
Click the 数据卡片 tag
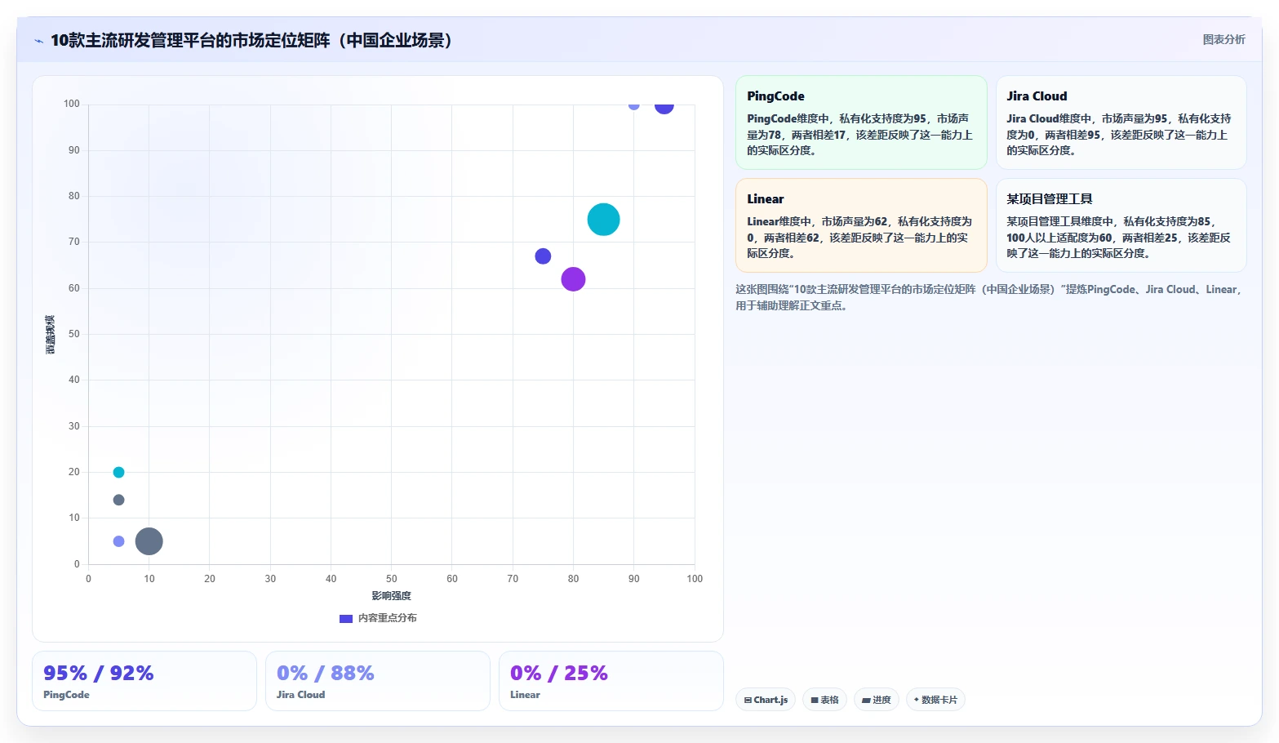point(935,700)
